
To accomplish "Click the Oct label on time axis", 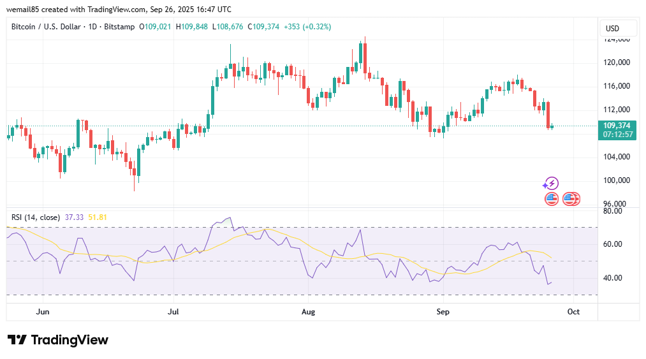I will point(573,312).
